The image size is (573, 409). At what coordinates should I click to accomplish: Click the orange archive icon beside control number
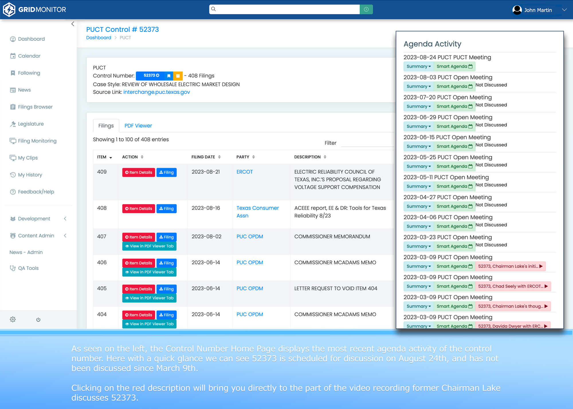click(178, 76)
